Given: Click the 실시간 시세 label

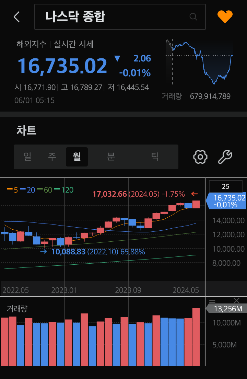Looking at the screenshot, I should 73,44.
